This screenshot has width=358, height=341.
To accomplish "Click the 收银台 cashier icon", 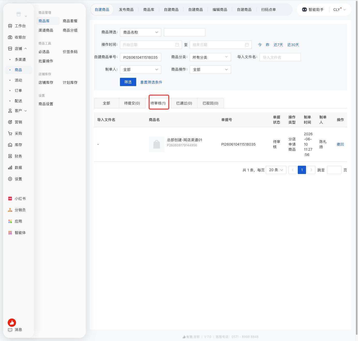I will pos(10,37).
